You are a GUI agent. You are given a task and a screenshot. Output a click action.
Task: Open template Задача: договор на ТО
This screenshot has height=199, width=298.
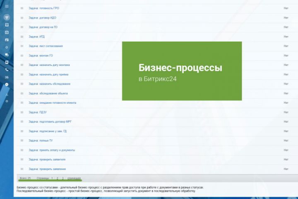coord(43,27)
